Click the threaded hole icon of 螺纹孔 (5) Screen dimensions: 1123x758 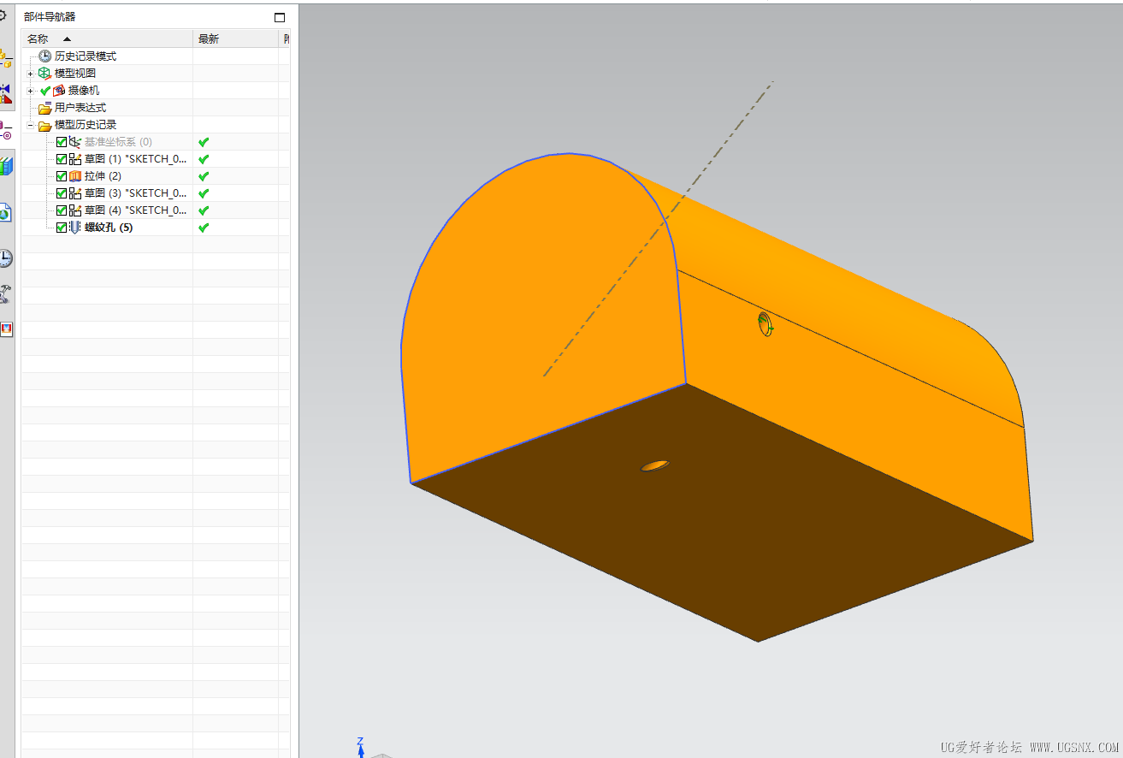(75, 228)
